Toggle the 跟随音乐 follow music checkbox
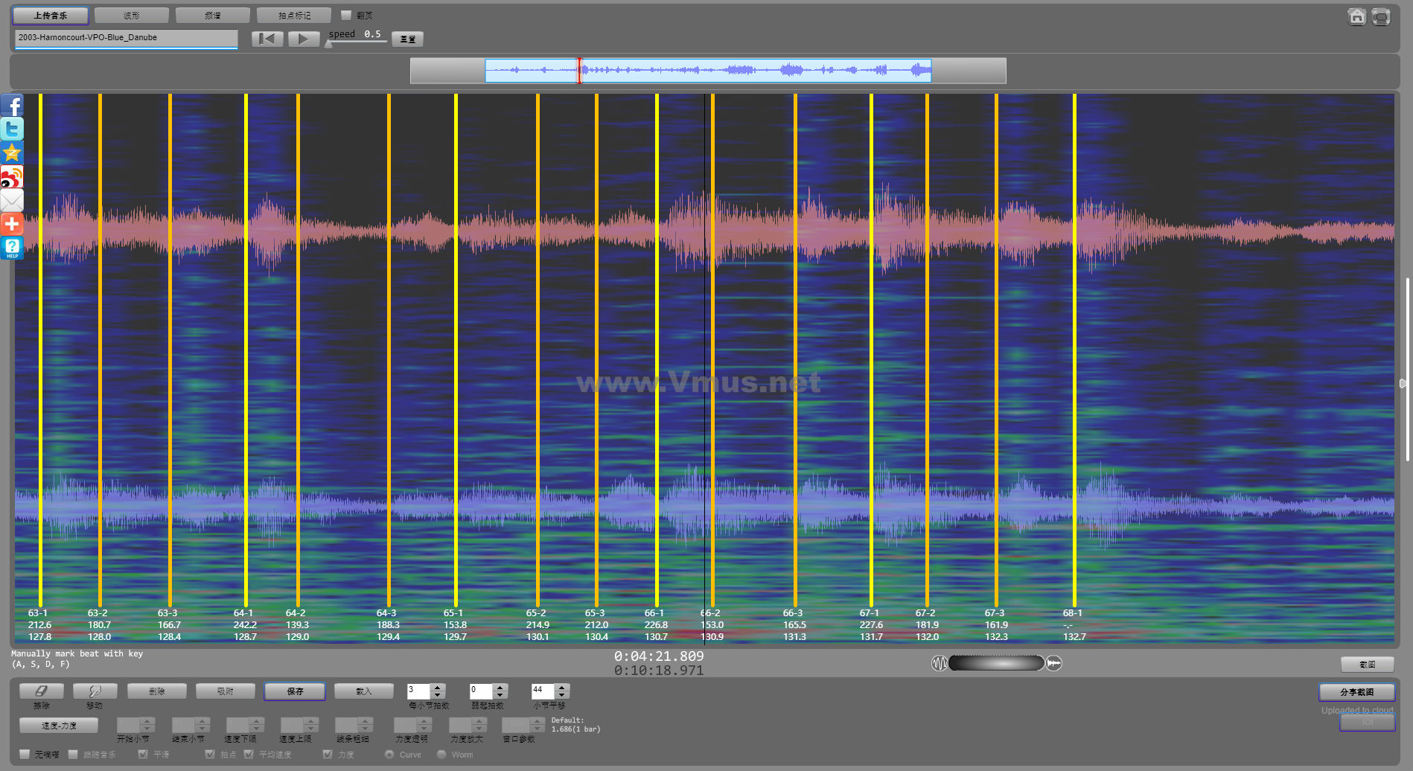 tap(73, 755)
